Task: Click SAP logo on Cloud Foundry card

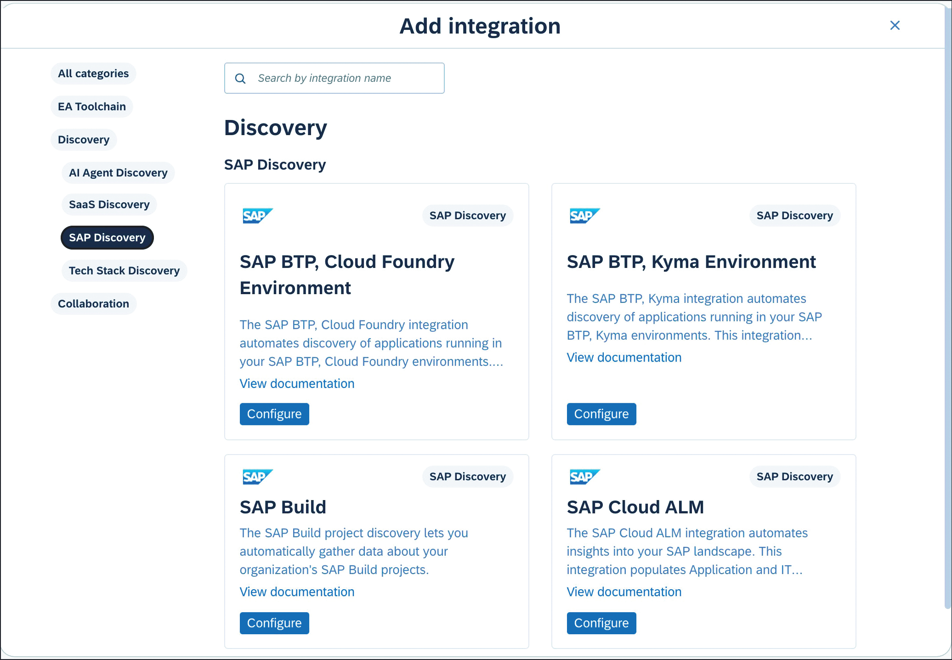Action: tap(258, 216)
